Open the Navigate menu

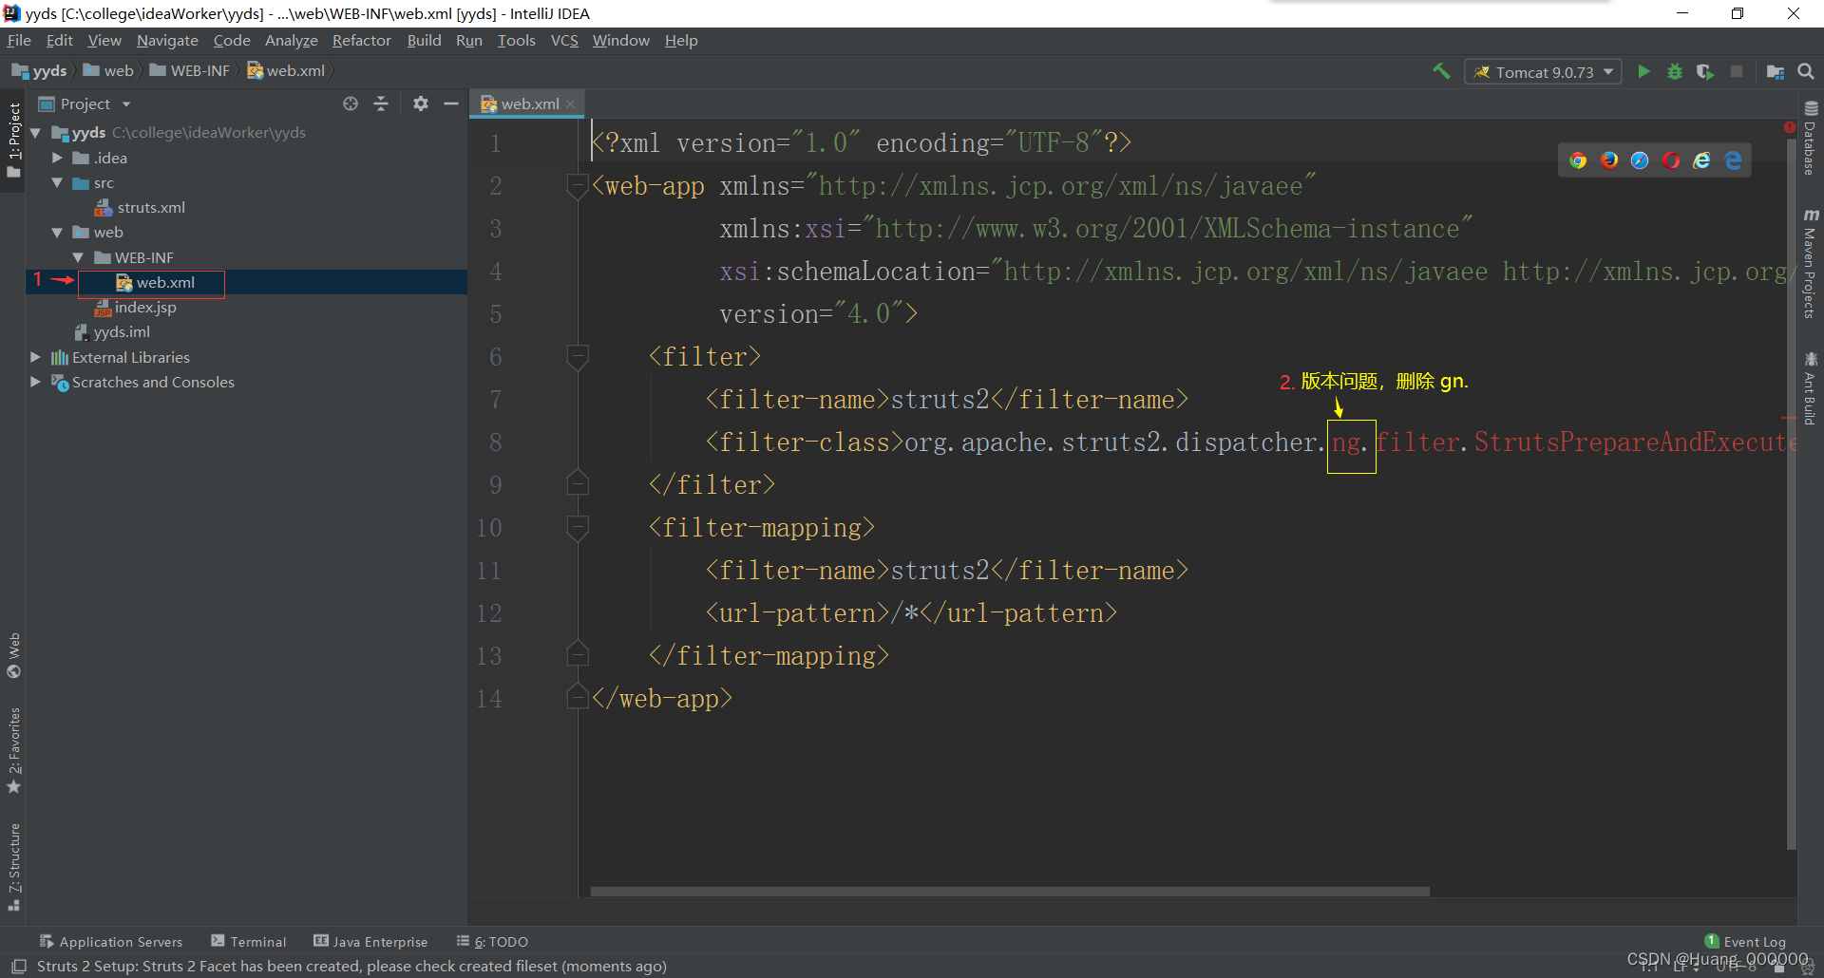[167, 40]
